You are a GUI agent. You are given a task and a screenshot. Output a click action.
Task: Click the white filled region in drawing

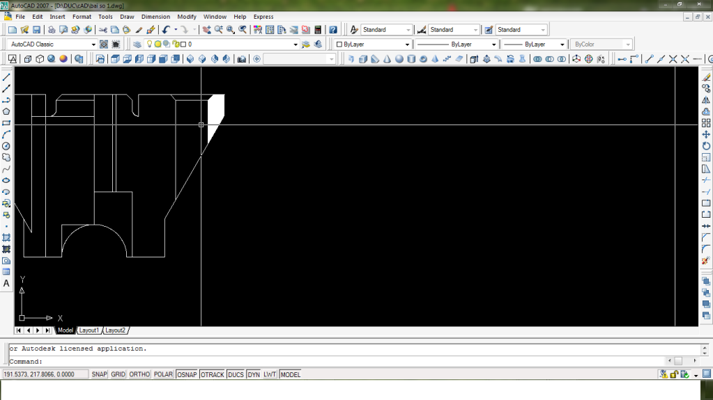(215, 115)
